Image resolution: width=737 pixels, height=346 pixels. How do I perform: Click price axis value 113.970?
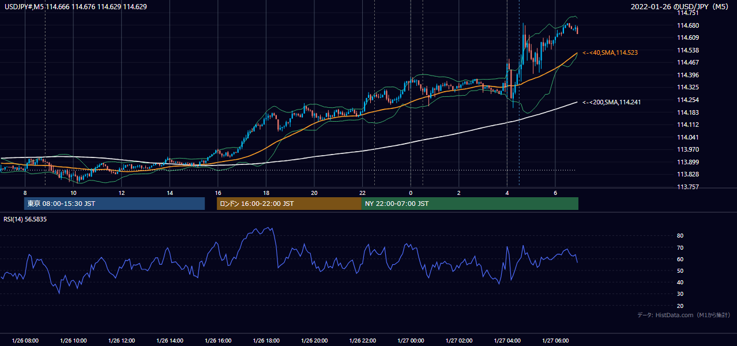pos(687,149)
